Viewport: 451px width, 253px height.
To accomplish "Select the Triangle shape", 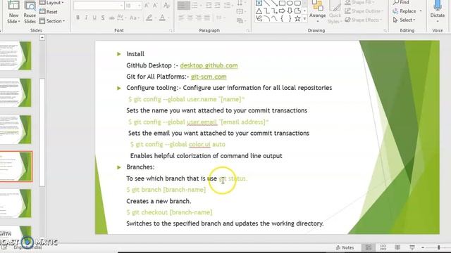I will pos(259,11).
